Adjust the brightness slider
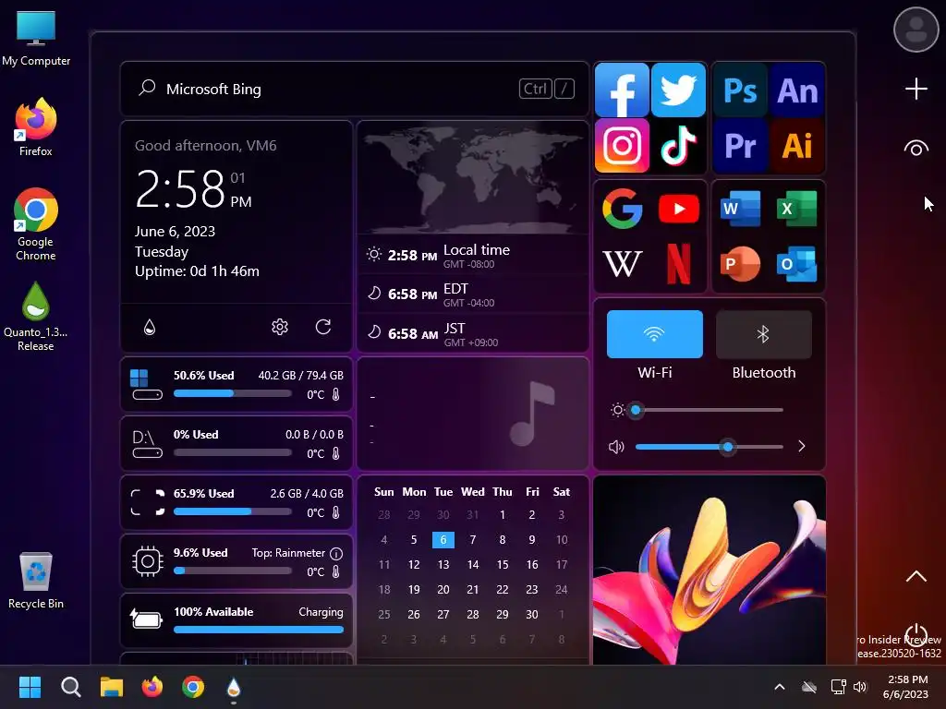The height and width of the screenshot is (709, 946). point(709,410)
